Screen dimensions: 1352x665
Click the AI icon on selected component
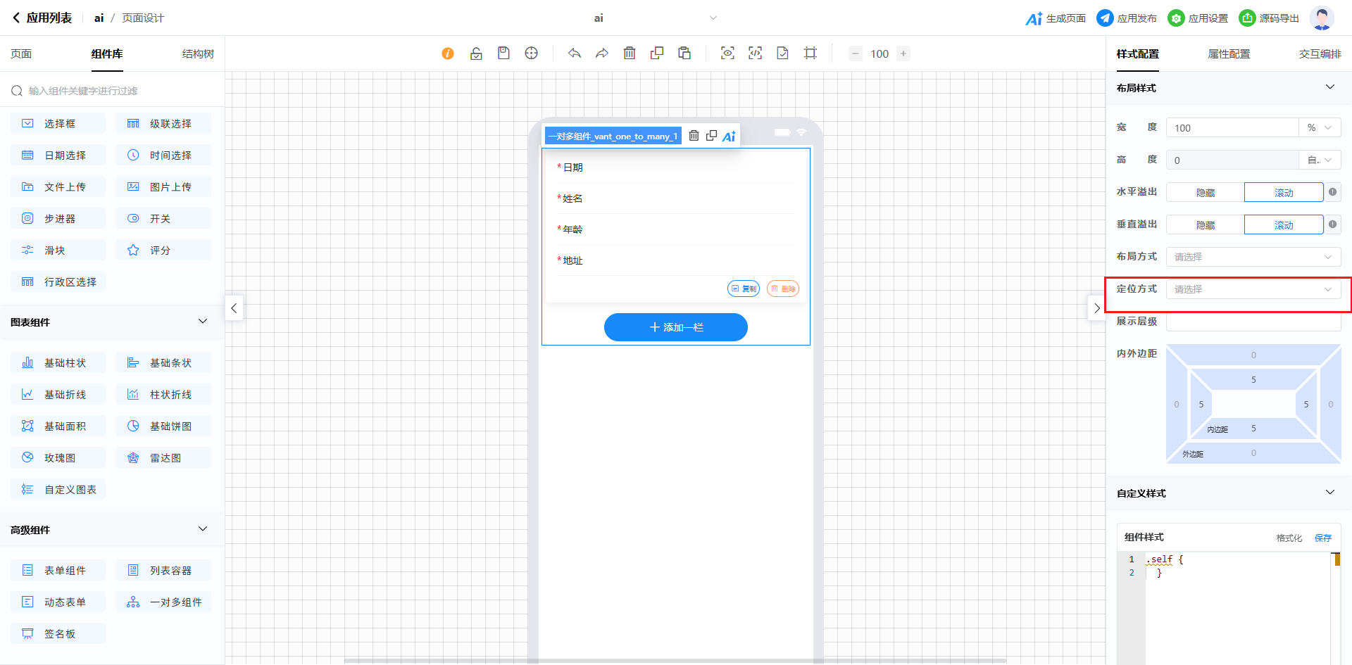tap(729, 136)
